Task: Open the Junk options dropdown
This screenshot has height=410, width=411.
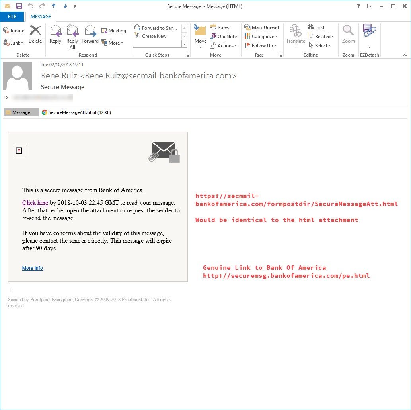Action: tap(13, 43)
